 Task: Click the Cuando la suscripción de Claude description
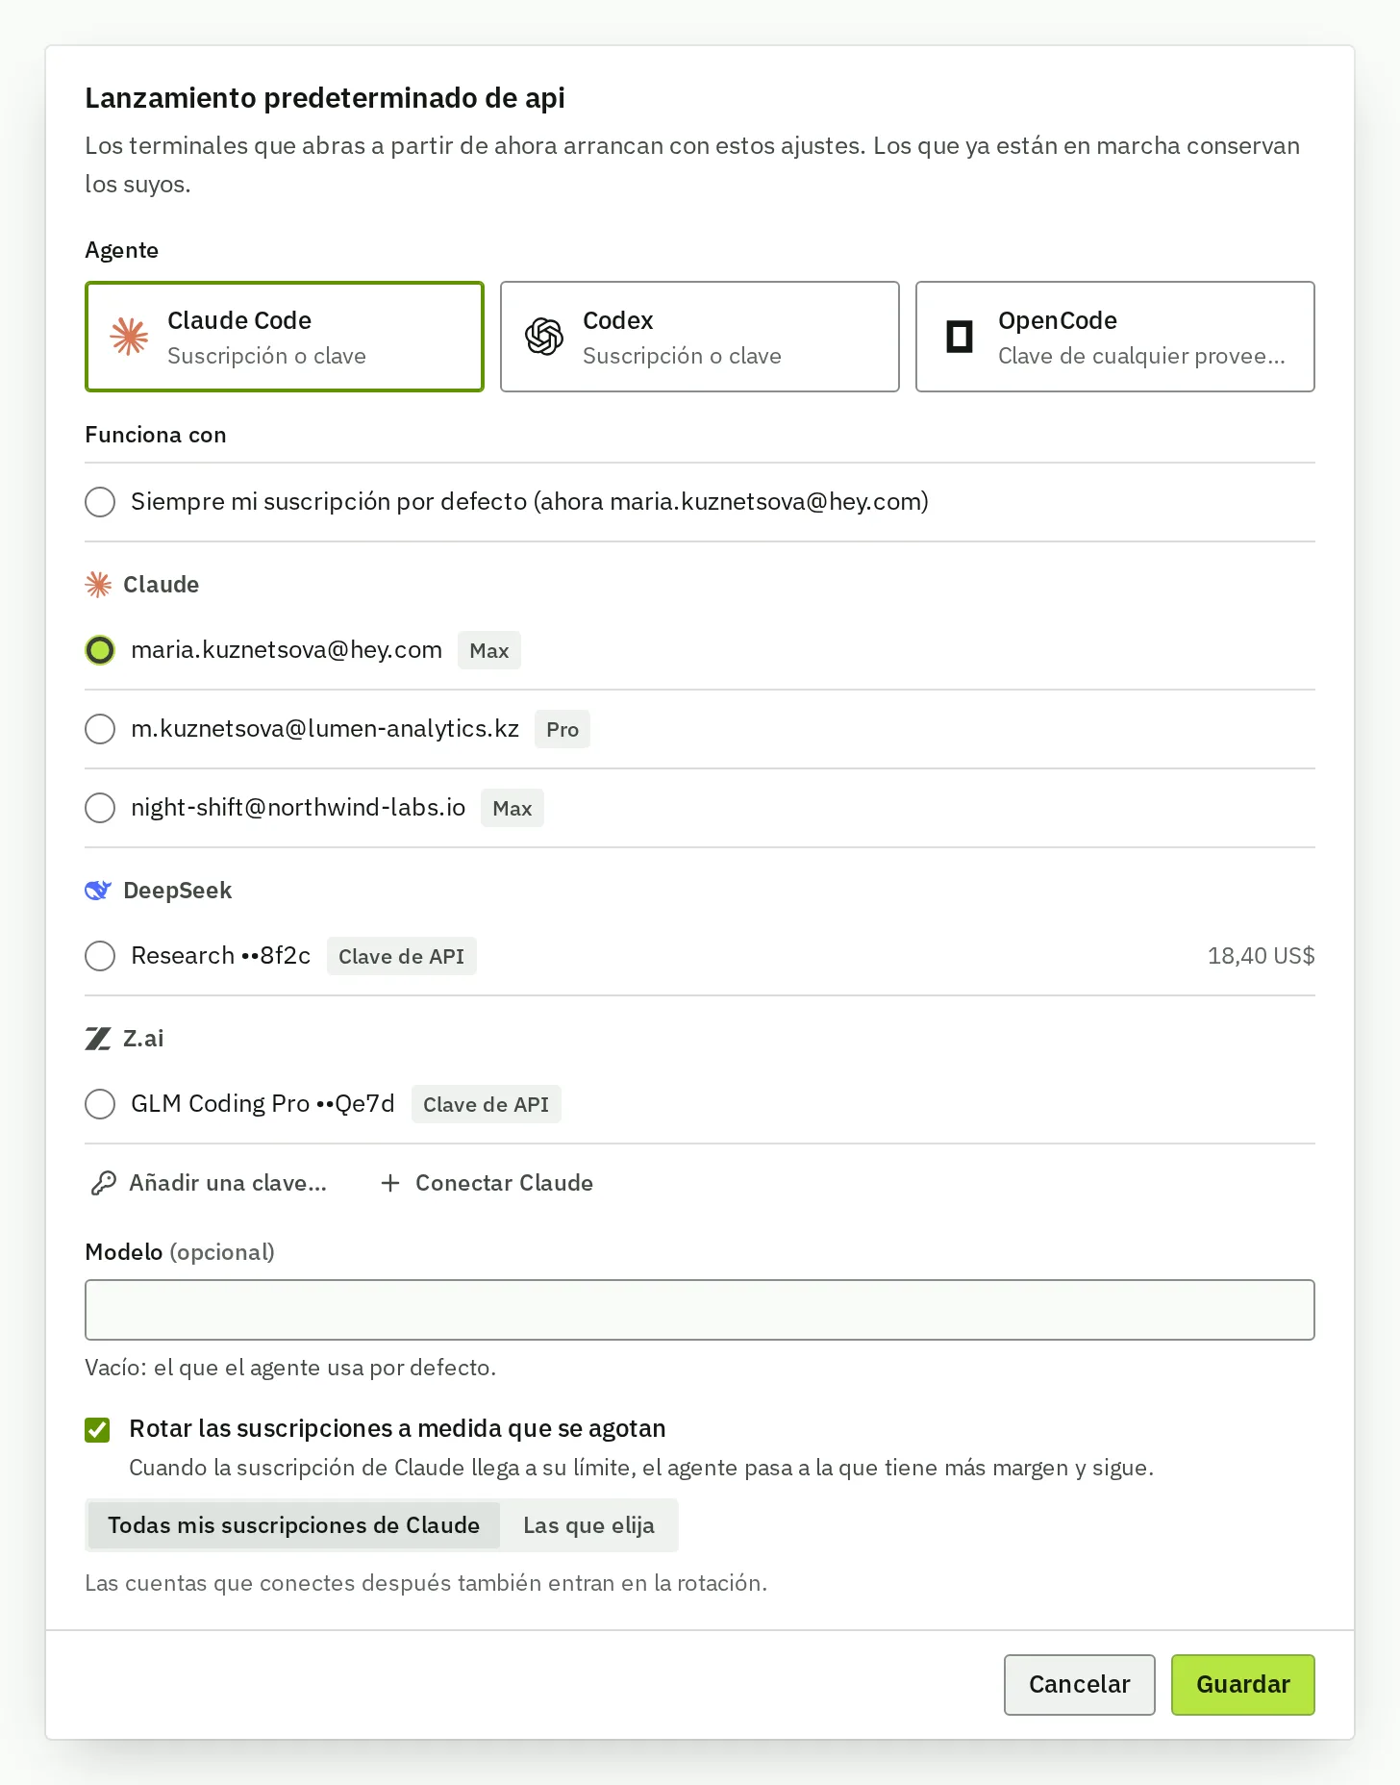pos(641,1468)
